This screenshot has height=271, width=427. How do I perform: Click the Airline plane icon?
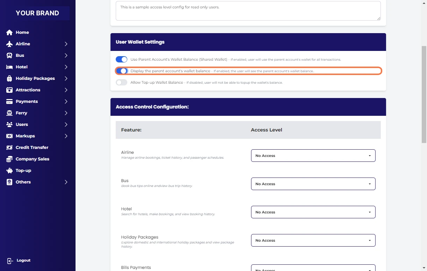pyautogui.click(x=9, y=44)
